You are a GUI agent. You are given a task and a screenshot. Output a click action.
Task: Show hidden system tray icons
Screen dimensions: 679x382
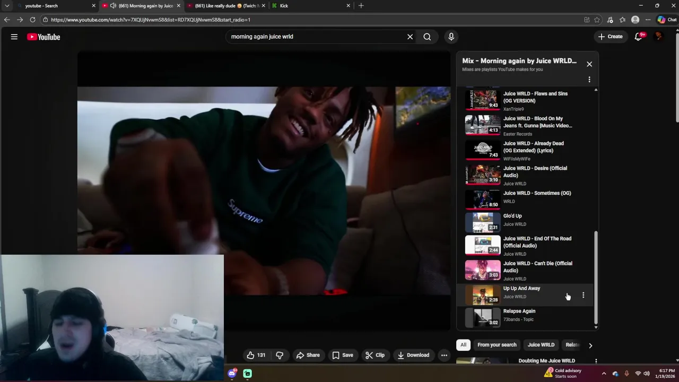(604, 374)
